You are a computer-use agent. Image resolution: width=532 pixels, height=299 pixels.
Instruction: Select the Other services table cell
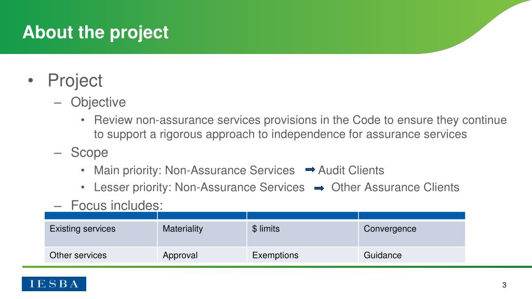click(x=101, y=255)
